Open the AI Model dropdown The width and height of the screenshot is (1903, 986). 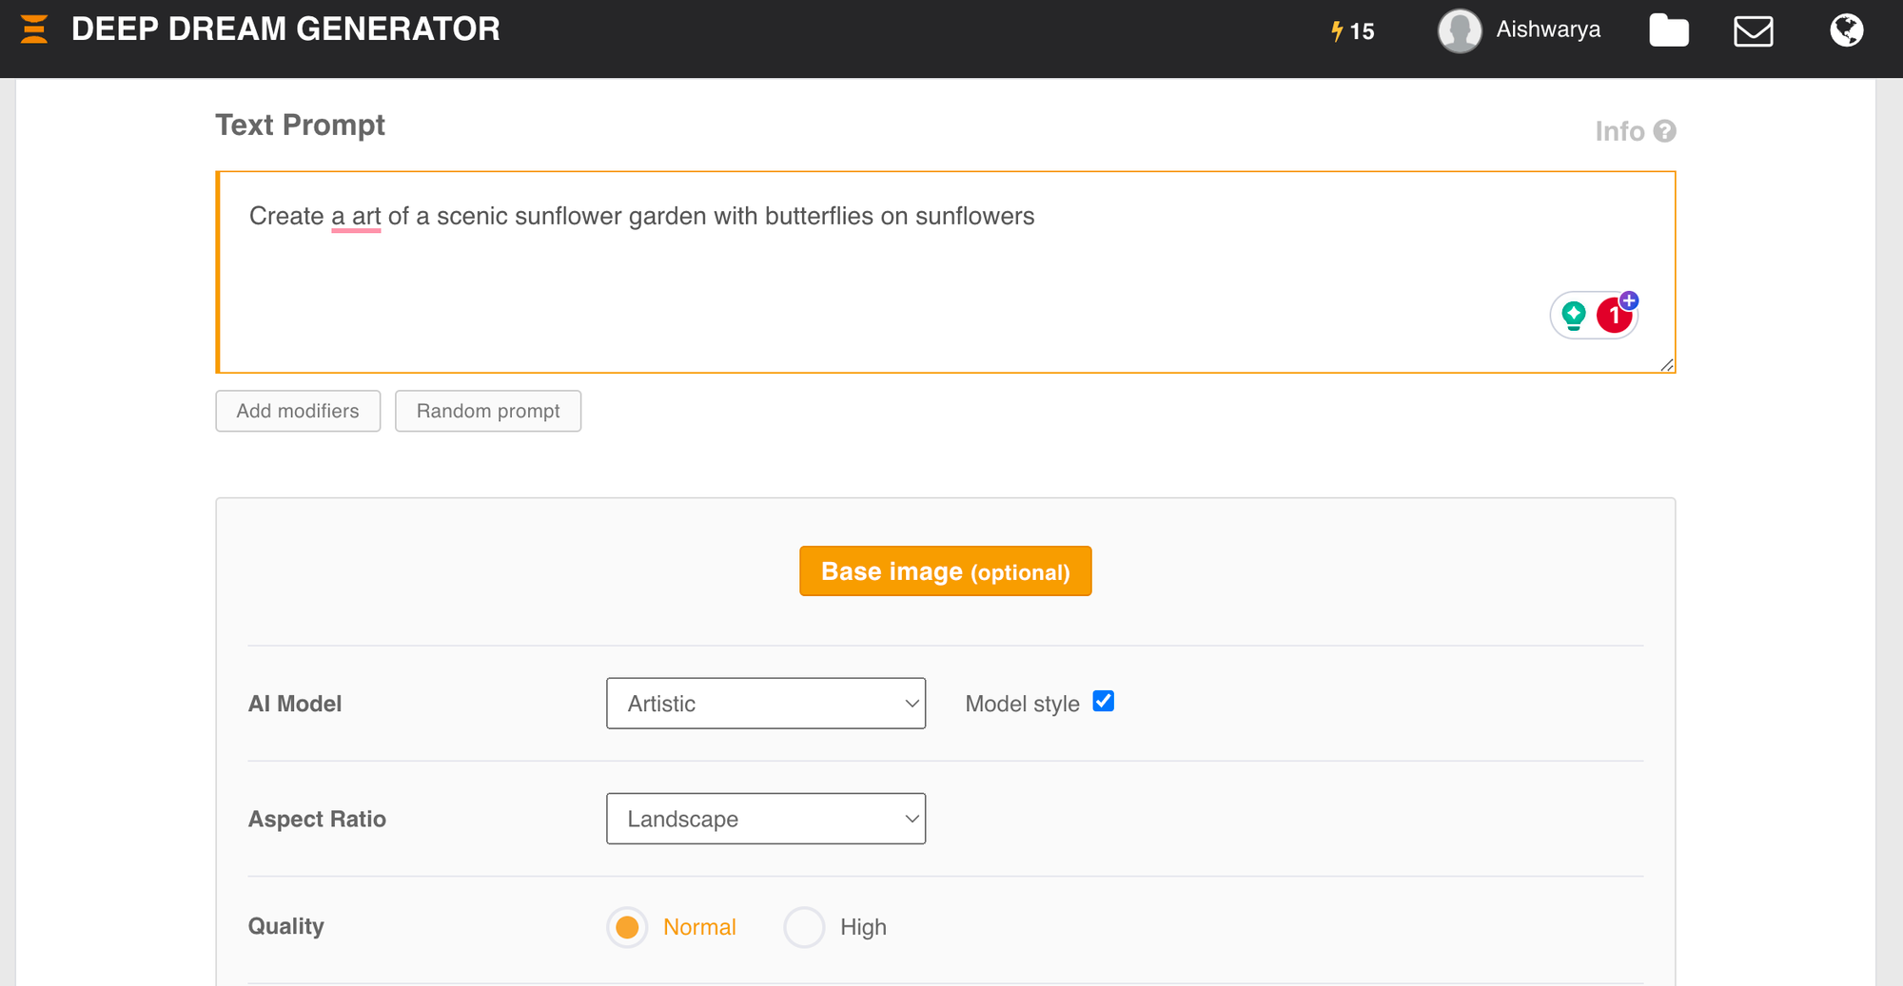[x=765, y=704]
